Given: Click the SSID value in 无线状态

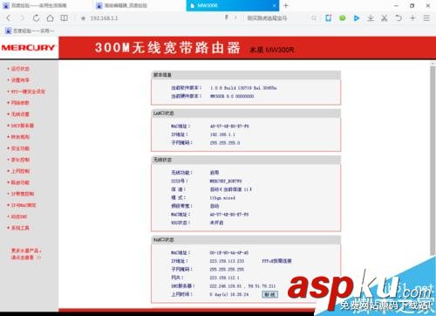Looking at the screenshot, I should click(226, 181).
